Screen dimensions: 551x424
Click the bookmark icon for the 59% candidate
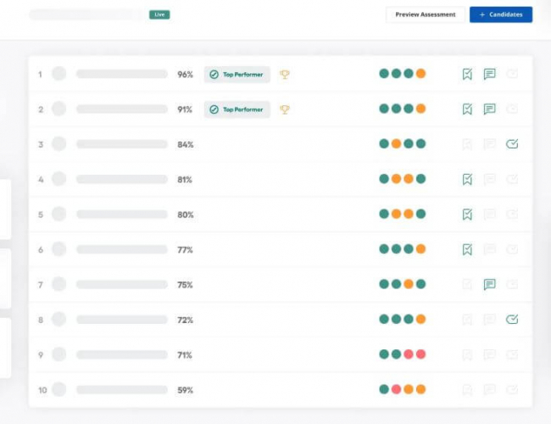point(467,389)
